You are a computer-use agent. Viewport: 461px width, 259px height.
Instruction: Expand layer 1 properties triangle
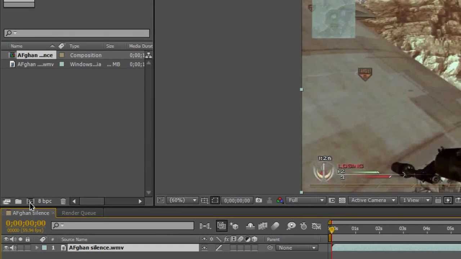coord(37,247)
